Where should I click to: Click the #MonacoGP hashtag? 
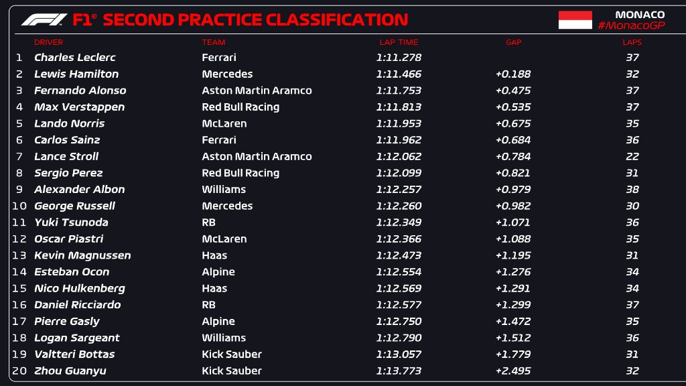(631, 25)
